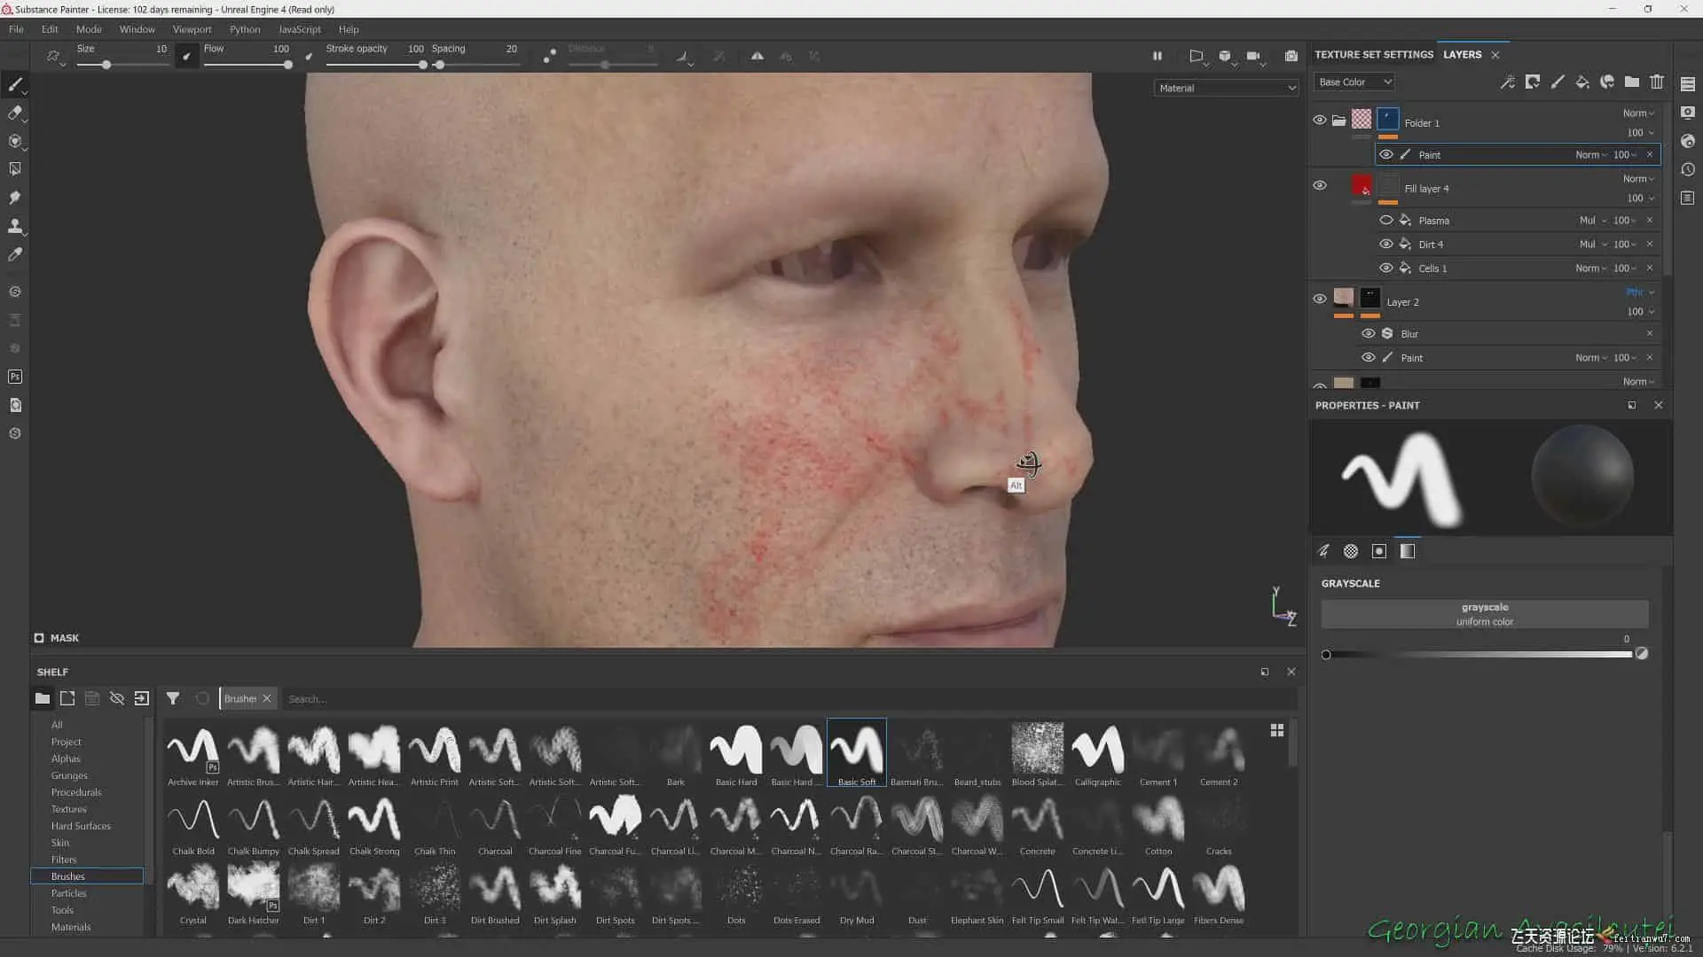Switch to Texture Set Settings tab
Image resolution: width=1703 pixels, height=957 pixels.
click(x=1373, y=54)
